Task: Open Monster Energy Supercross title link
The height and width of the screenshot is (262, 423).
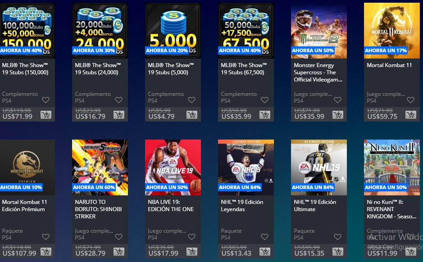Action: tap(318, 72)
